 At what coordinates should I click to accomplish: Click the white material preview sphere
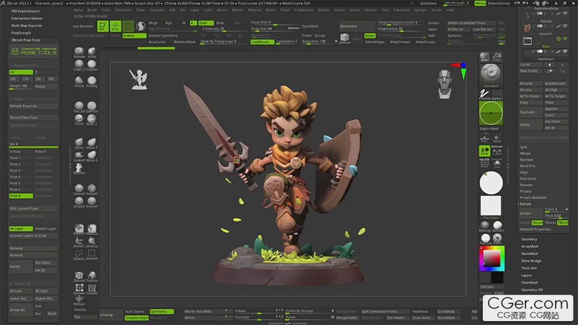pos(491,183)
